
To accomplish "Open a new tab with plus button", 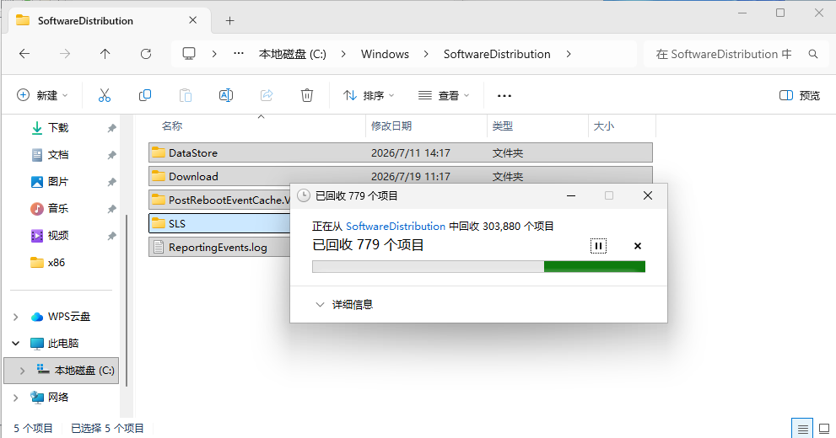I will click(x=229, y=21).
